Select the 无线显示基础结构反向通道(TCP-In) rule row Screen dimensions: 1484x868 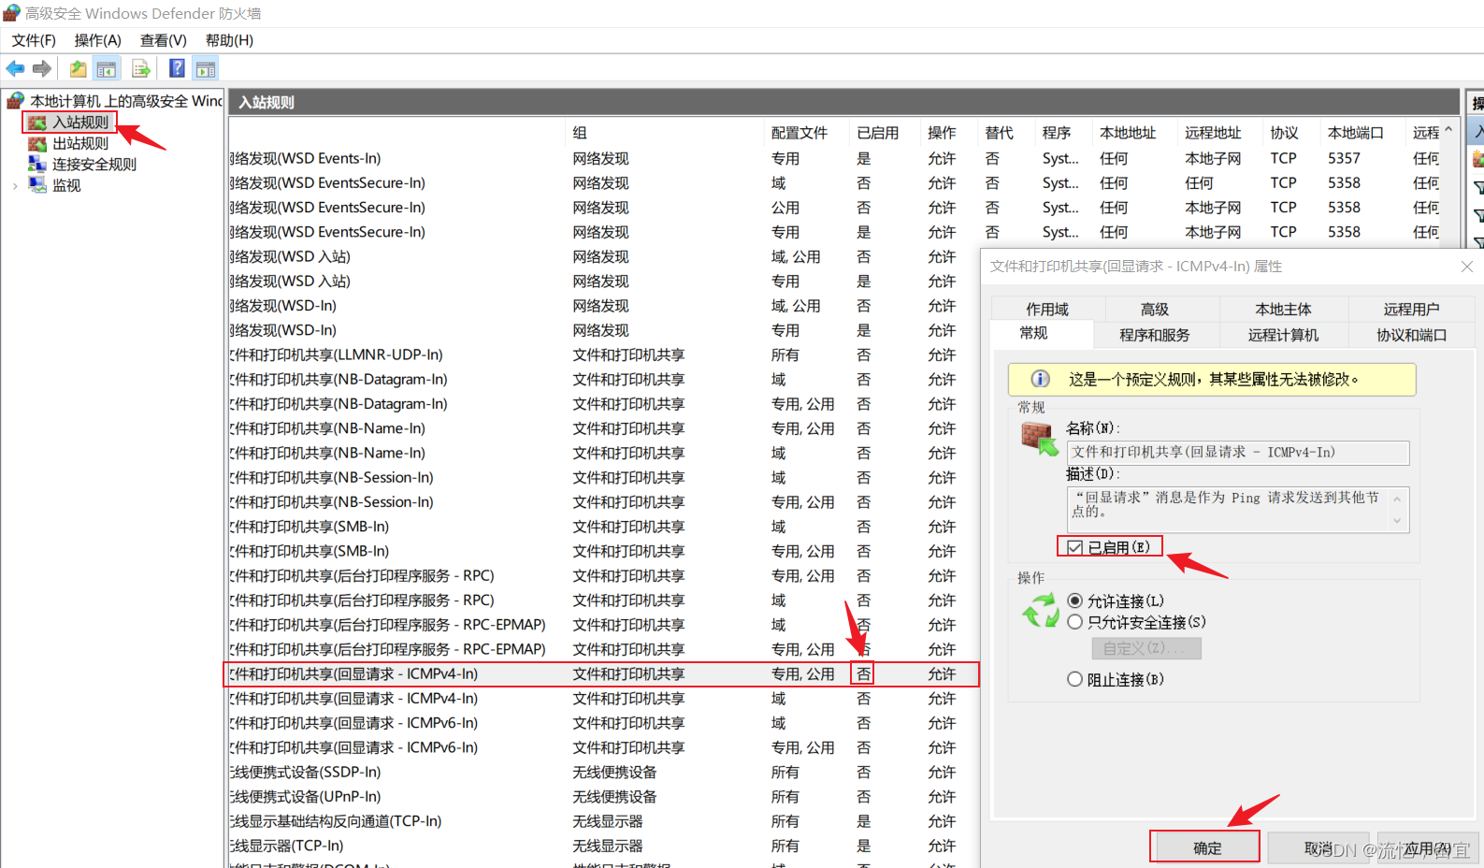tap(603, 821)
